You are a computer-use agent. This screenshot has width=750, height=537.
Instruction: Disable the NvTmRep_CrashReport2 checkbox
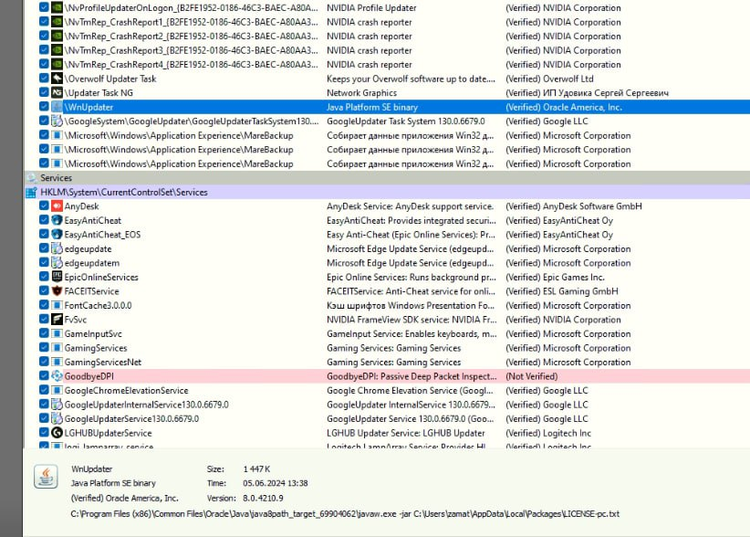(x=44, y=36)
